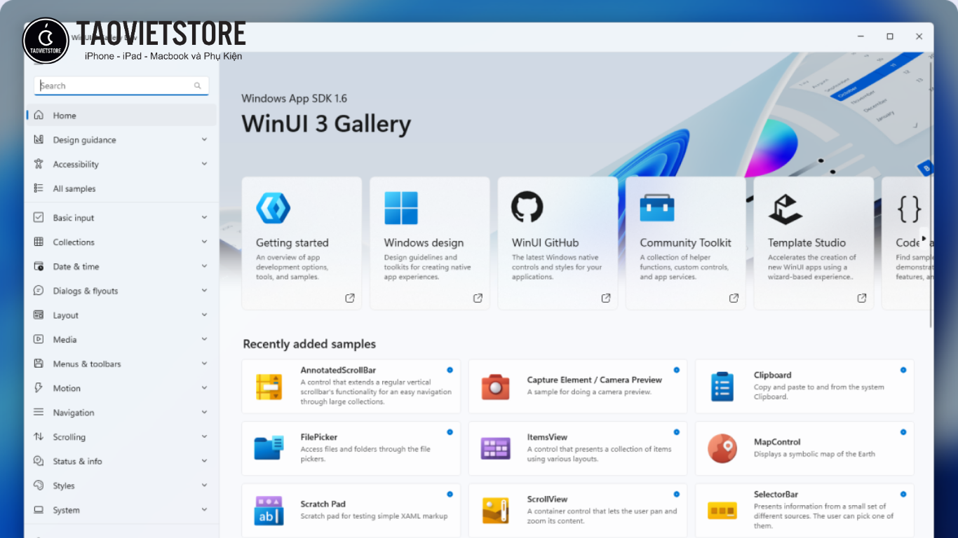Expand the Media chevron
This screenshot has width=958, height=538.
[204, 339]
